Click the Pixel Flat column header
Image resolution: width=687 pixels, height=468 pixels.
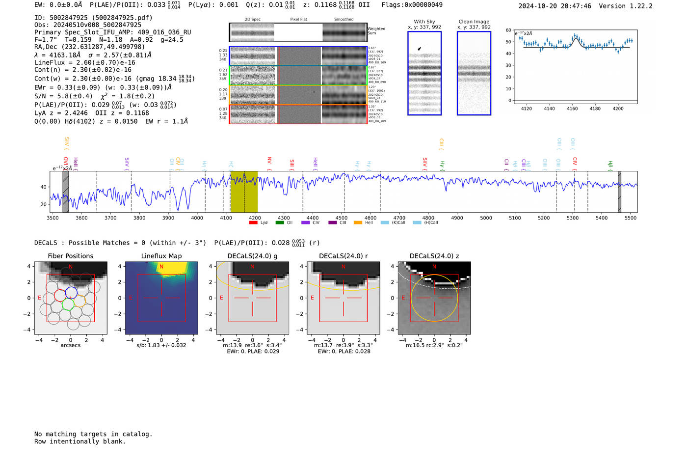pos(299,19)
